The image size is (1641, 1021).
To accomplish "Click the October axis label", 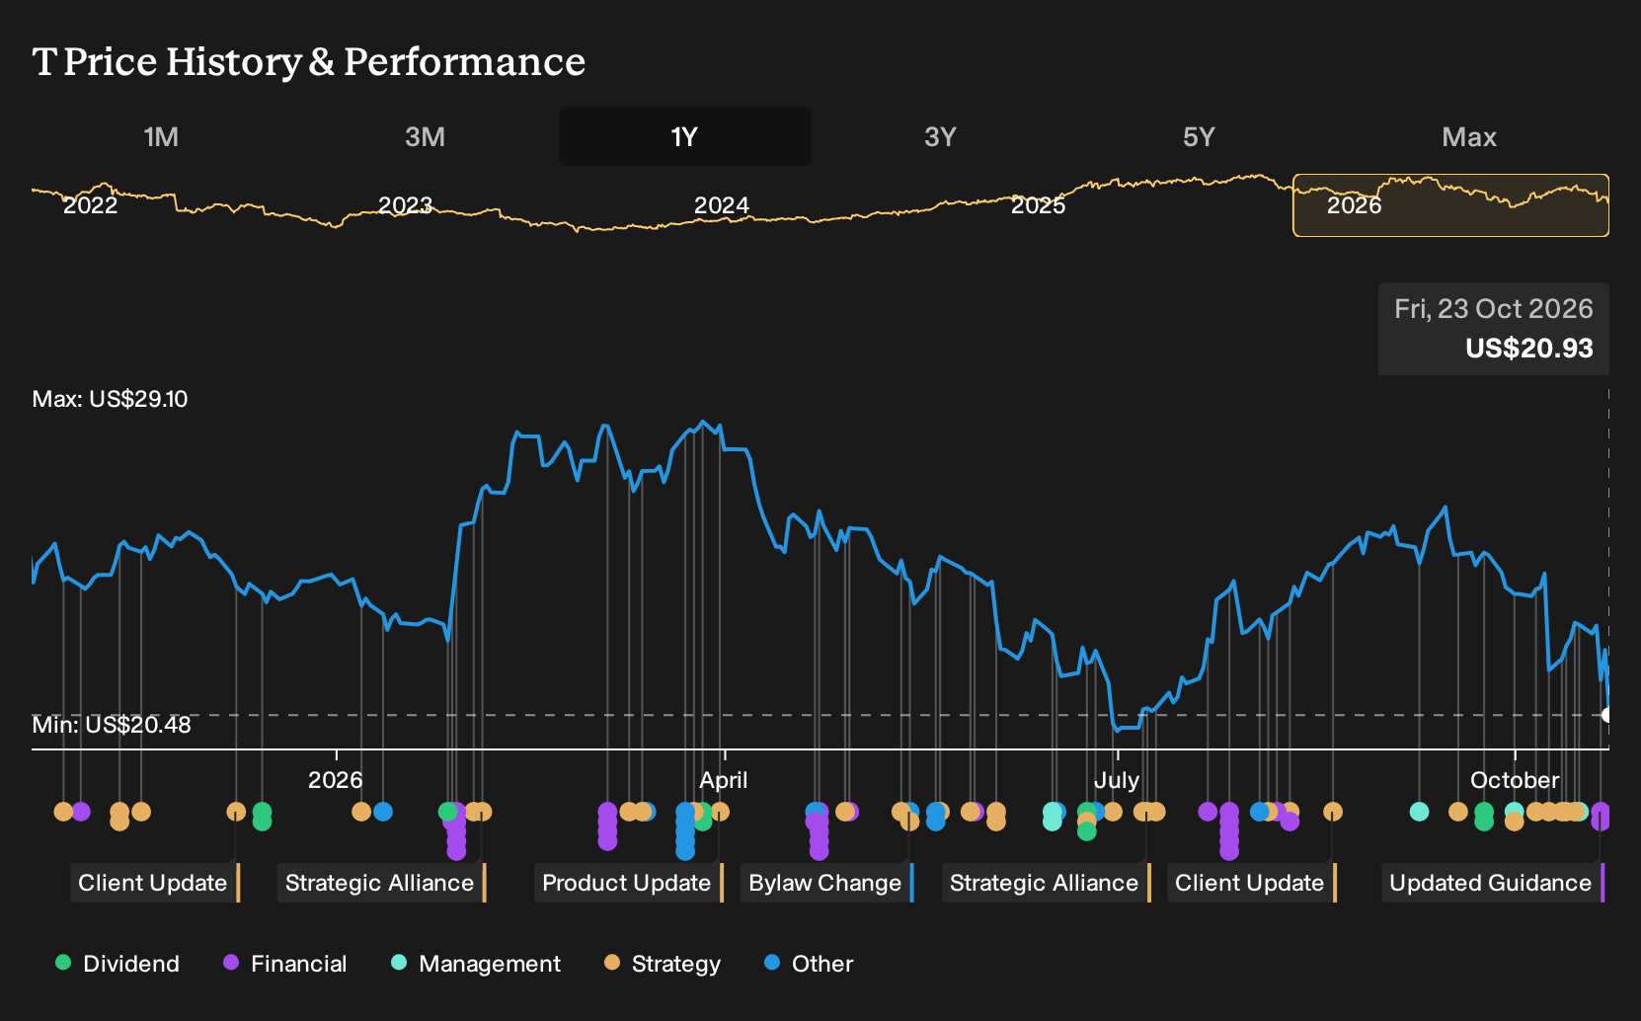I will (x=1515, y=780).
